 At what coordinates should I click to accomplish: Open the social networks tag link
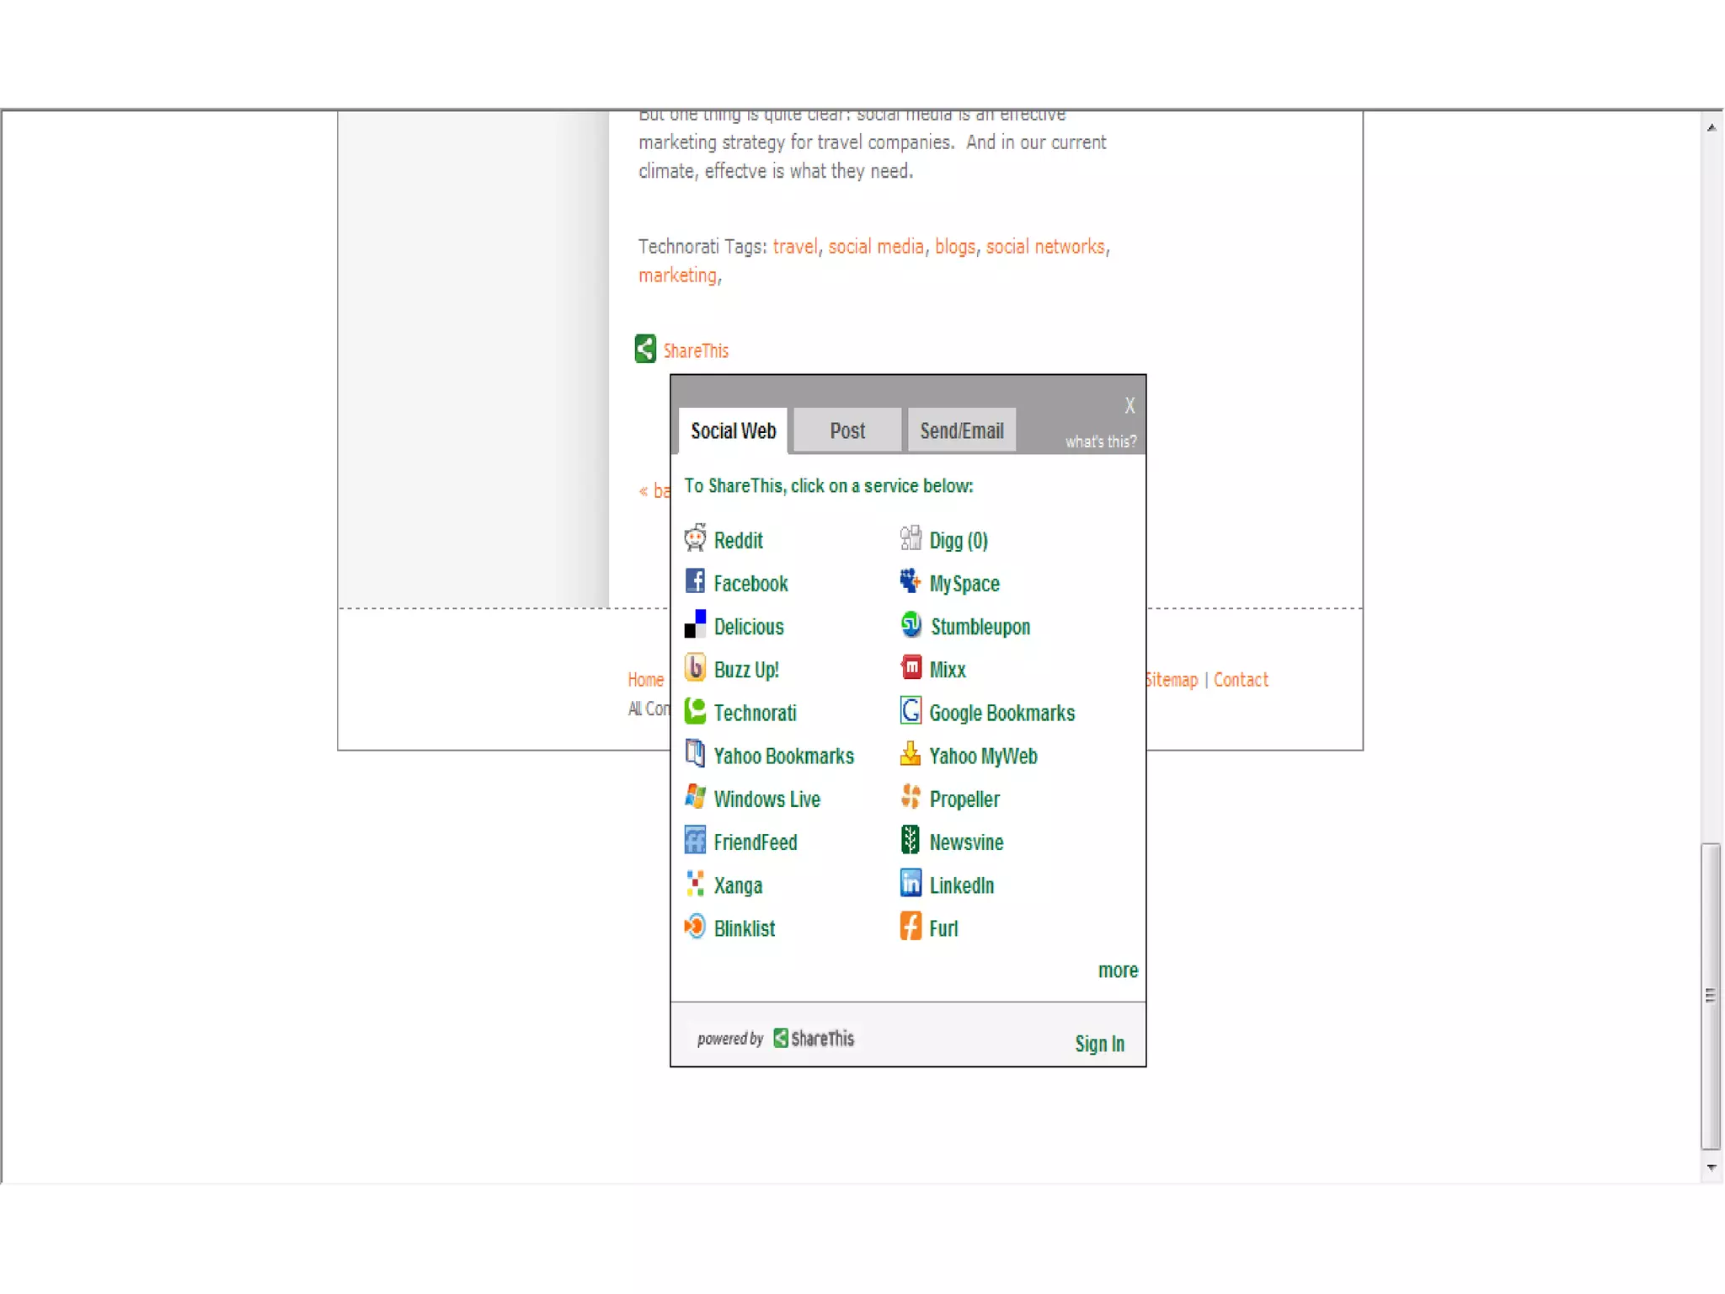[1045, 246]
